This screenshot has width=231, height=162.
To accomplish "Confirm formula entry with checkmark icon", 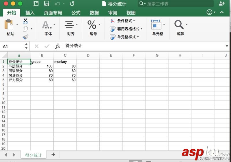I will coord(47,46).
